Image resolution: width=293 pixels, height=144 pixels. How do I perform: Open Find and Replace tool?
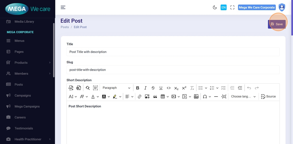click(88, 88)
